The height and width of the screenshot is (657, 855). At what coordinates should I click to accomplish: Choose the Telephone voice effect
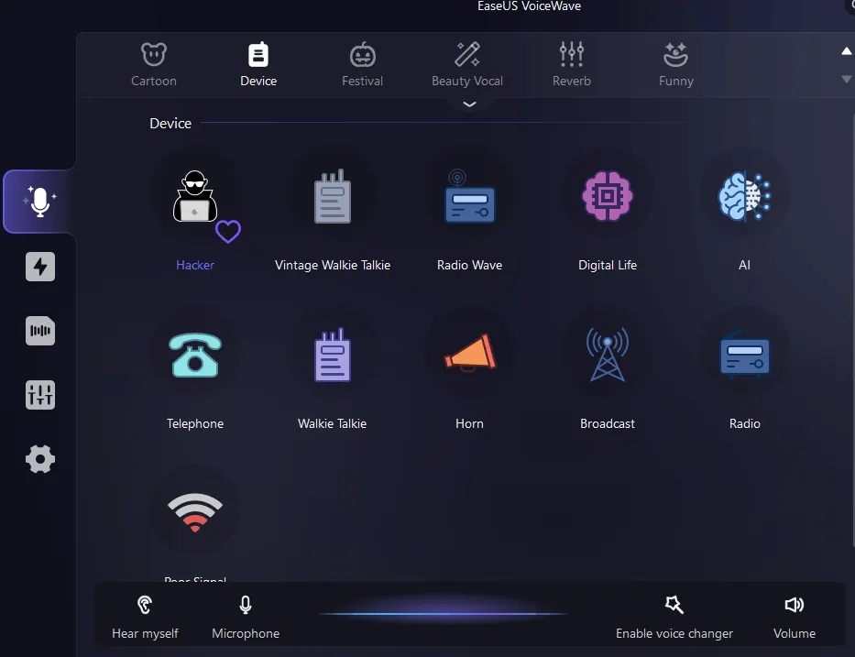pos(194,356)
